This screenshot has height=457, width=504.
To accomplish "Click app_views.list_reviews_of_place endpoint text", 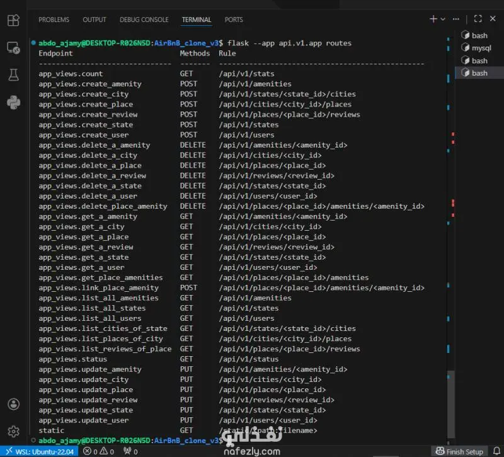I will (x=105, y=349).
